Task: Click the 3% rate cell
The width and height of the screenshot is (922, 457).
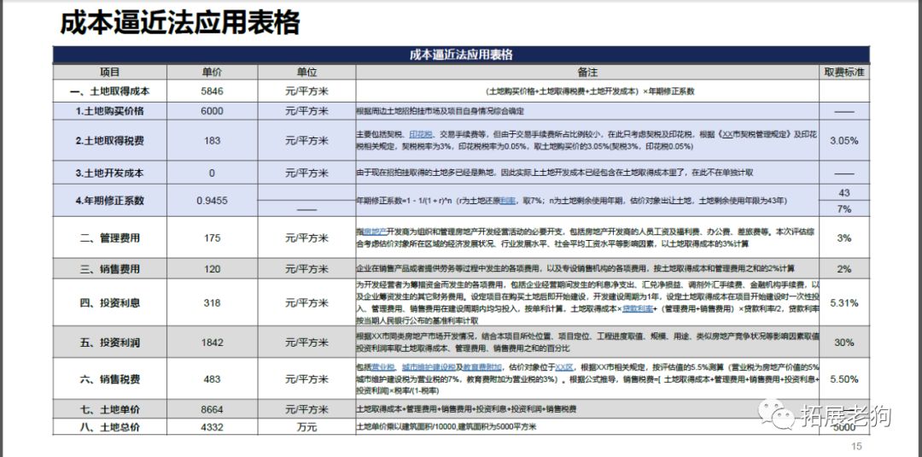Action: (x=843, y=237)
